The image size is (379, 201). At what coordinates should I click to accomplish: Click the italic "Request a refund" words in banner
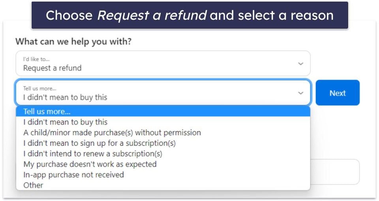coord(152,15)
